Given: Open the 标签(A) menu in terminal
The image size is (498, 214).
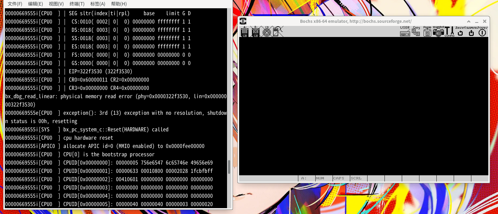Looking at the screenshot, I should [x=98, y=4].
